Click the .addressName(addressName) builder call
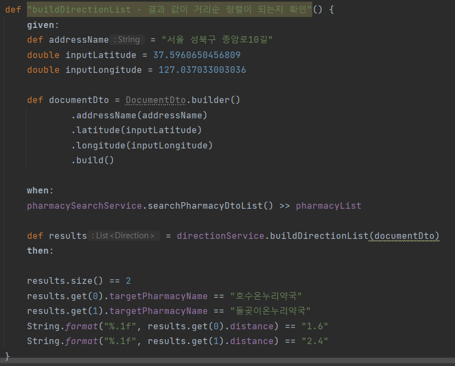 [x=139, y=116]
